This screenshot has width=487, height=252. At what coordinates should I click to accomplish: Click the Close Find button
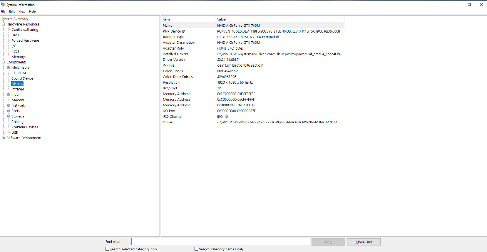364,242
